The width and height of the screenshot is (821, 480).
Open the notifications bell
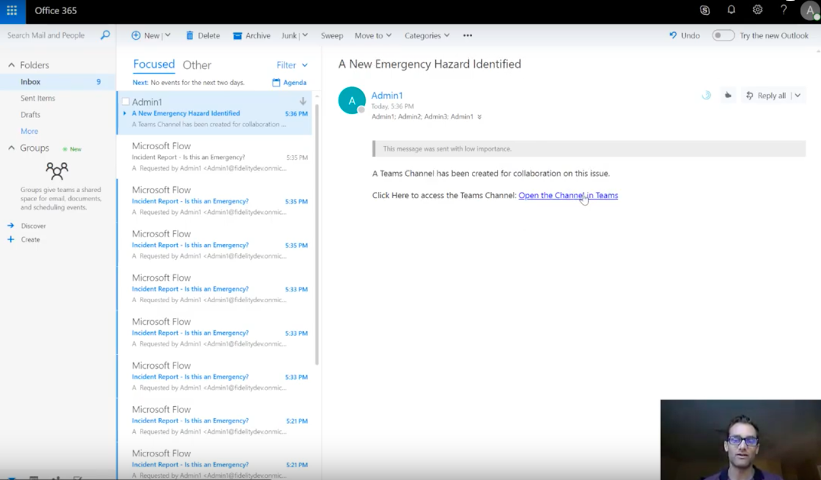pyautogui.click(x=731, y=10)
